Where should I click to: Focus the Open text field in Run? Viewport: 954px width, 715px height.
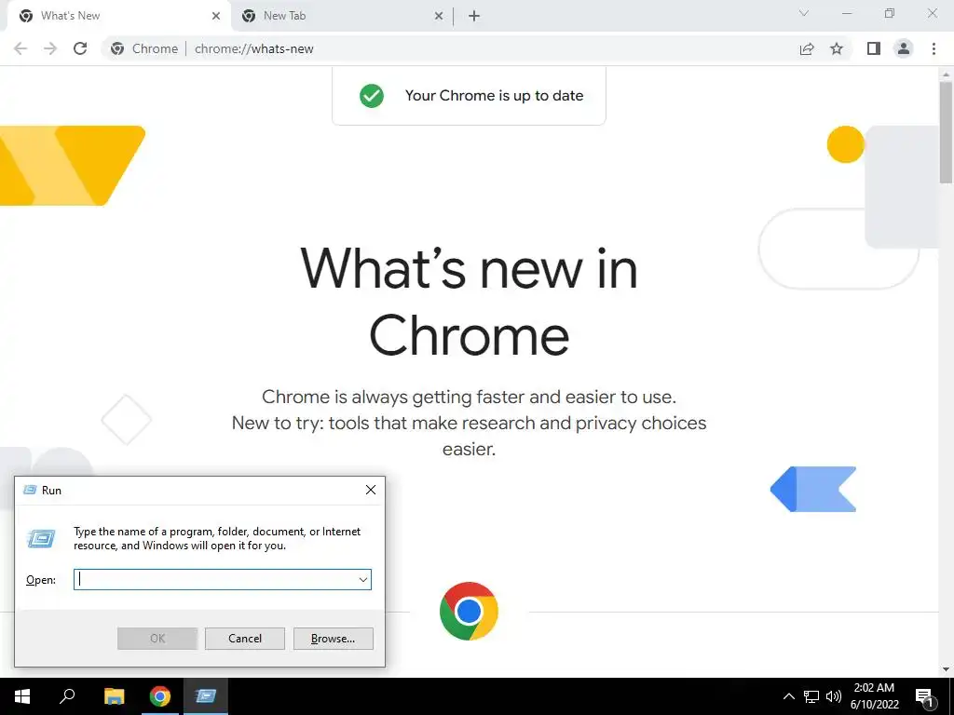pyautogui.click(x=215, y=579)
